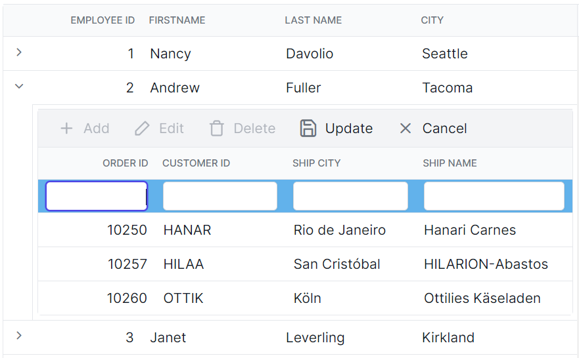Click the pencil Edit icon

coord(142,129)
